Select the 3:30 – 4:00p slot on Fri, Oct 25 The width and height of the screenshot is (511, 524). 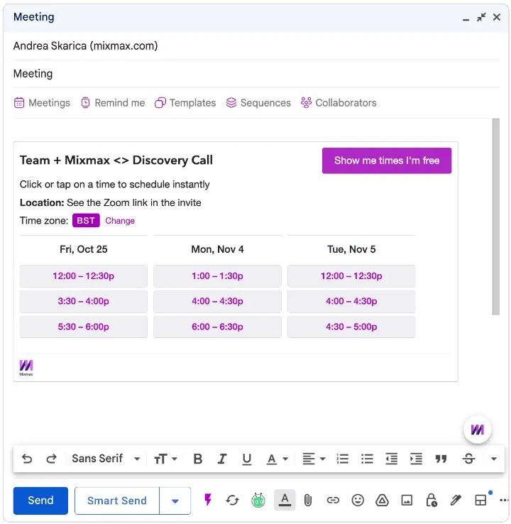coord(84,301)
